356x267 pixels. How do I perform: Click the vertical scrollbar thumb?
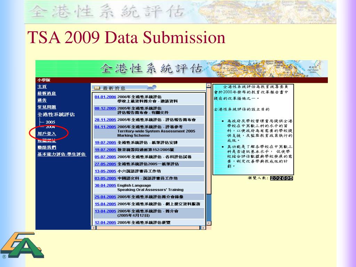[209, 141]
